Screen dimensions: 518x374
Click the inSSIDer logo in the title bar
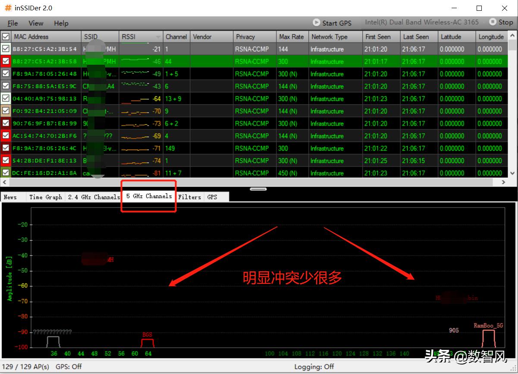tap(7, 7)
